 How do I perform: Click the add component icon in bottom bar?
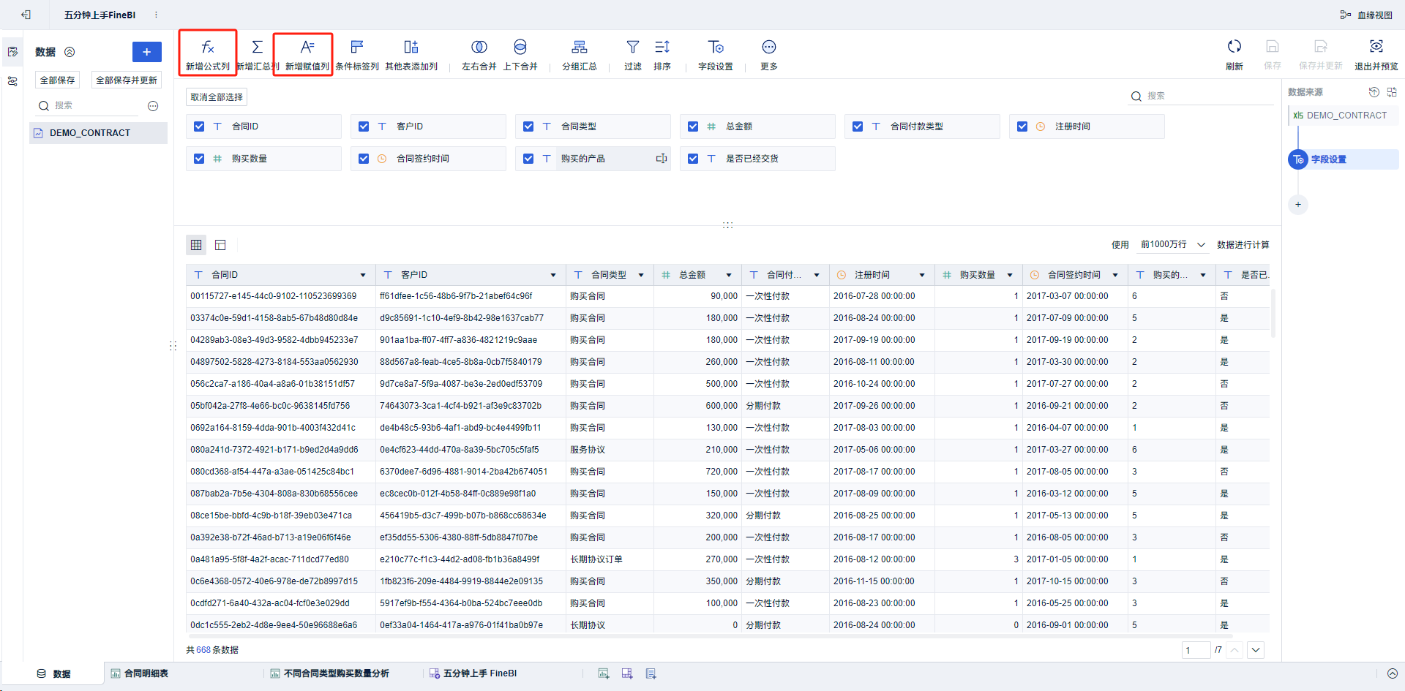pos(604,673)
